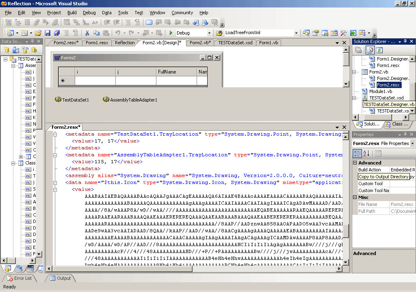Close the lower Form2.resx editor pane
This screenshot has width=416, height=292.
[x=344, y=127]
